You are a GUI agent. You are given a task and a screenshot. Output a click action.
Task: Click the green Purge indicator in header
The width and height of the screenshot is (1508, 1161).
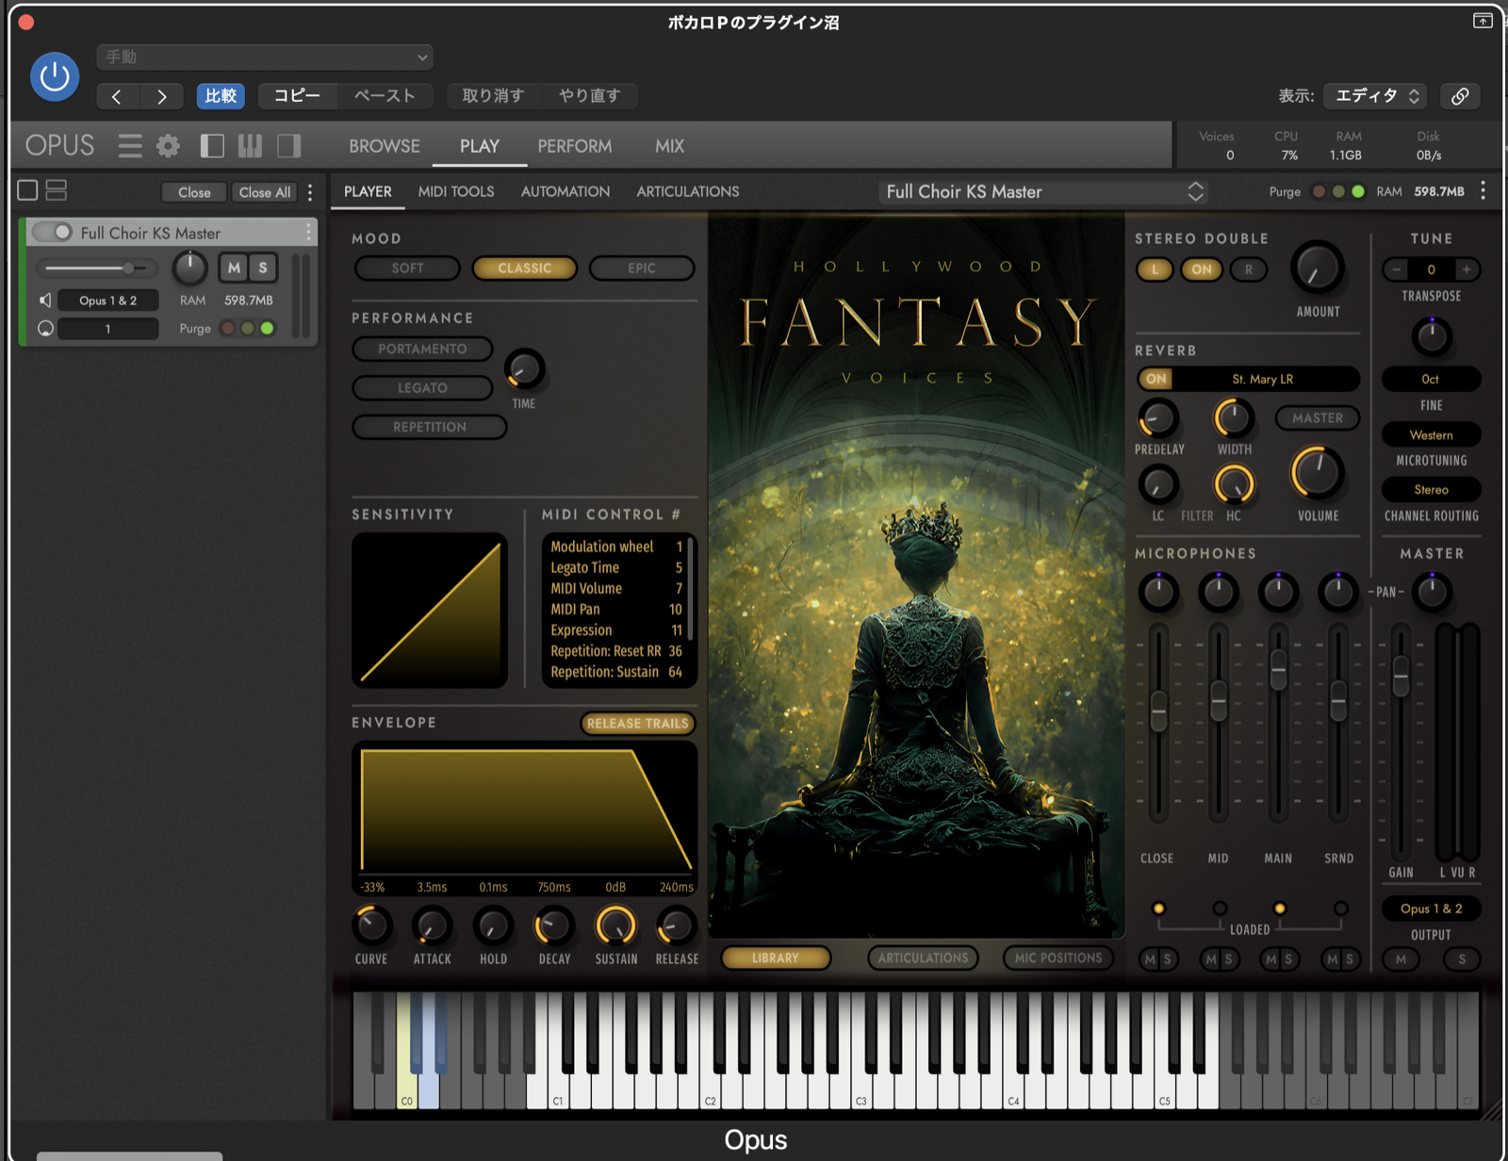[x=1358, y=191]
